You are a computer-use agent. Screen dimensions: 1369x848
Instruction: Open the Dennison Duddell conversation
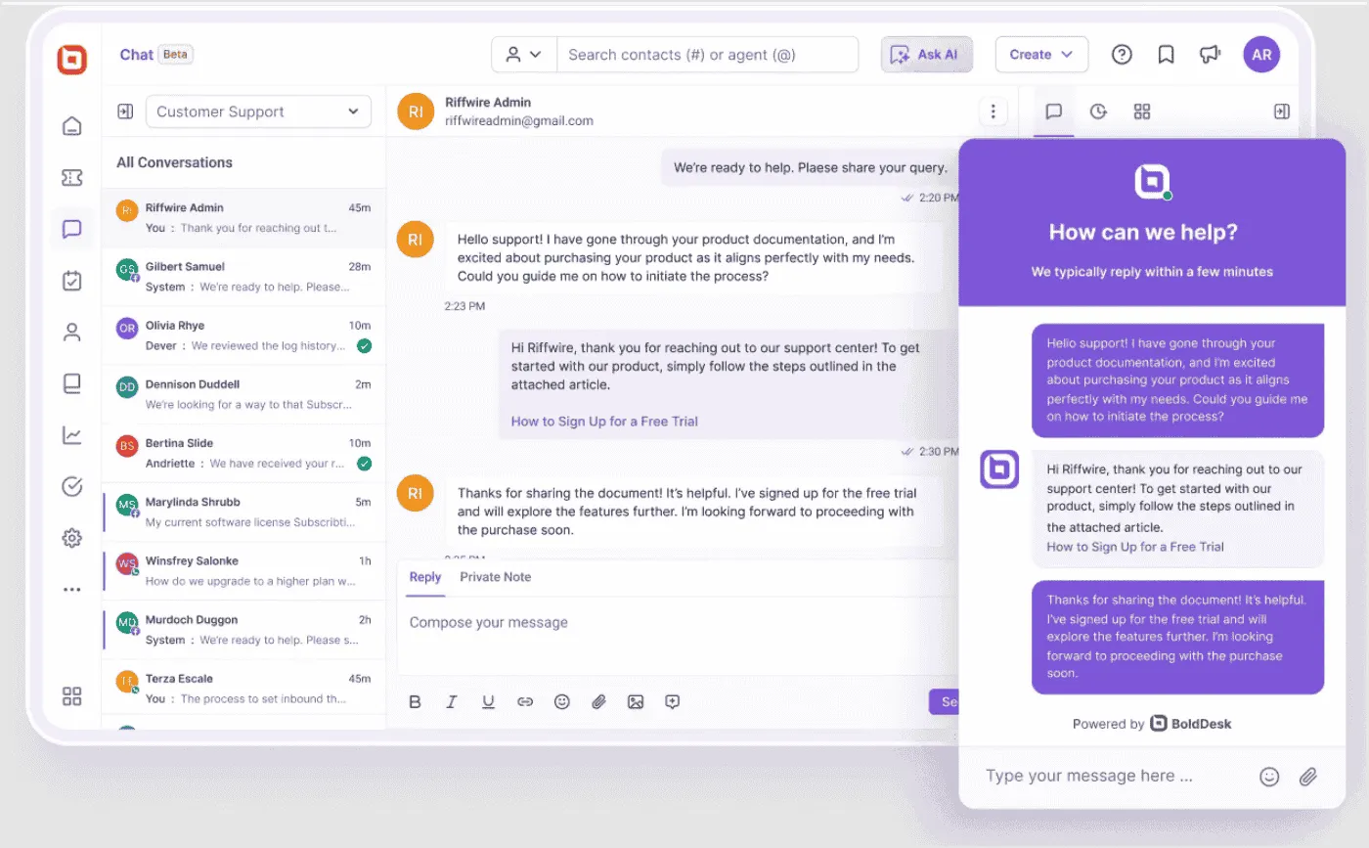pyautogui.click(x=243, y=394)
